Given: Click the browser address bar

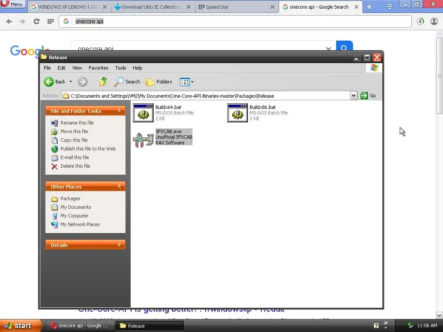Looking at the screenshot, I should (x=235, y=22).
